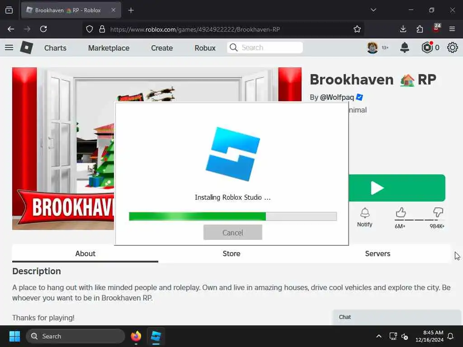Reload the current page

43,29
